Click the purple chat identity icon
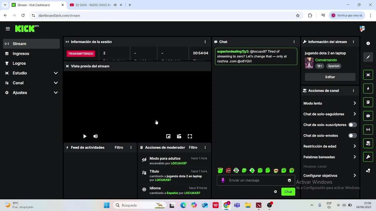 click(x=223, y=180)
